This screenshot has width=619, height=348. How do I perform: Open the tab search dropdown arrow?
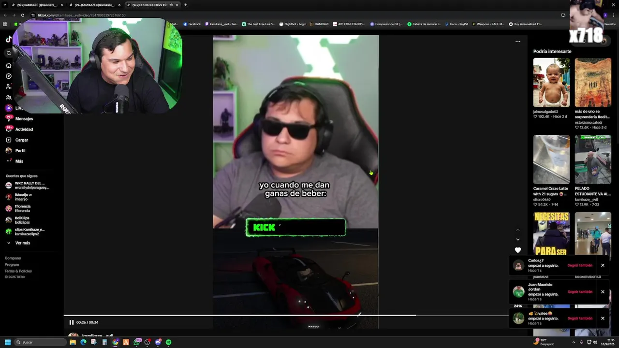(5, 5)
